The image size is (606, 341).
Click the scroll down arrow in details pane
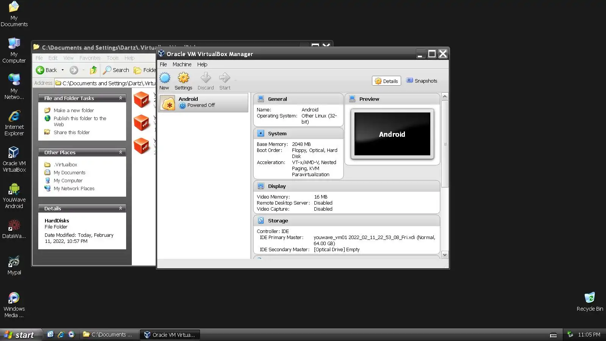coord(445,255)
